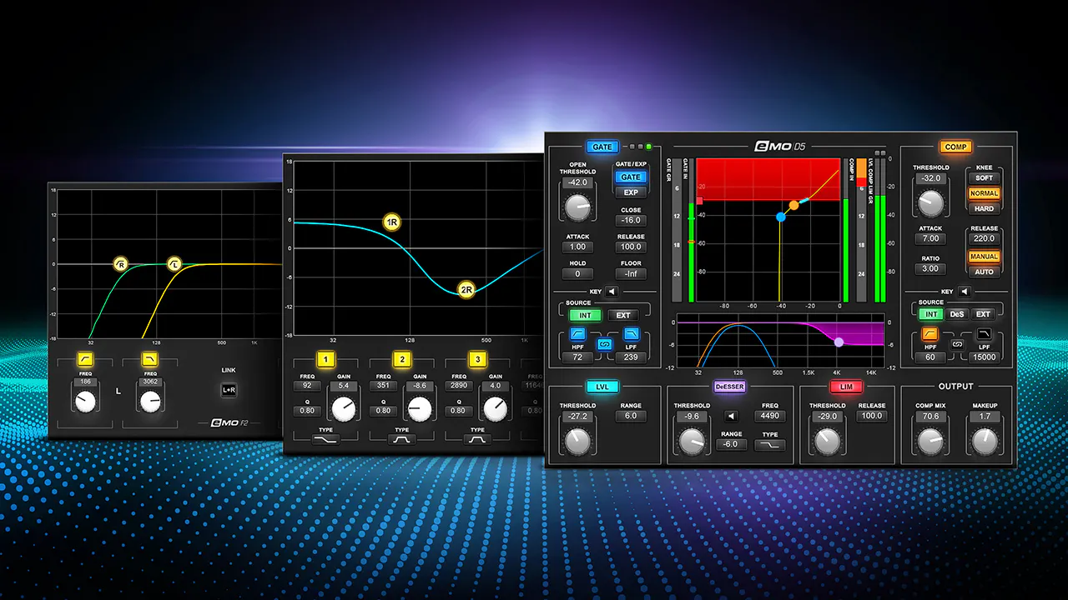Screen dimensions: 1068x600
Task: Toggle the gate key listen speaker icon
Action: pos(611,292)
